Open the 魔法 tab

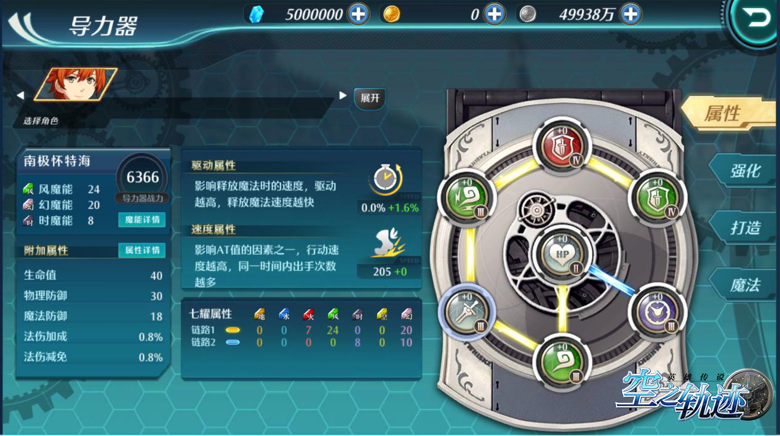(x=744, y=285)
